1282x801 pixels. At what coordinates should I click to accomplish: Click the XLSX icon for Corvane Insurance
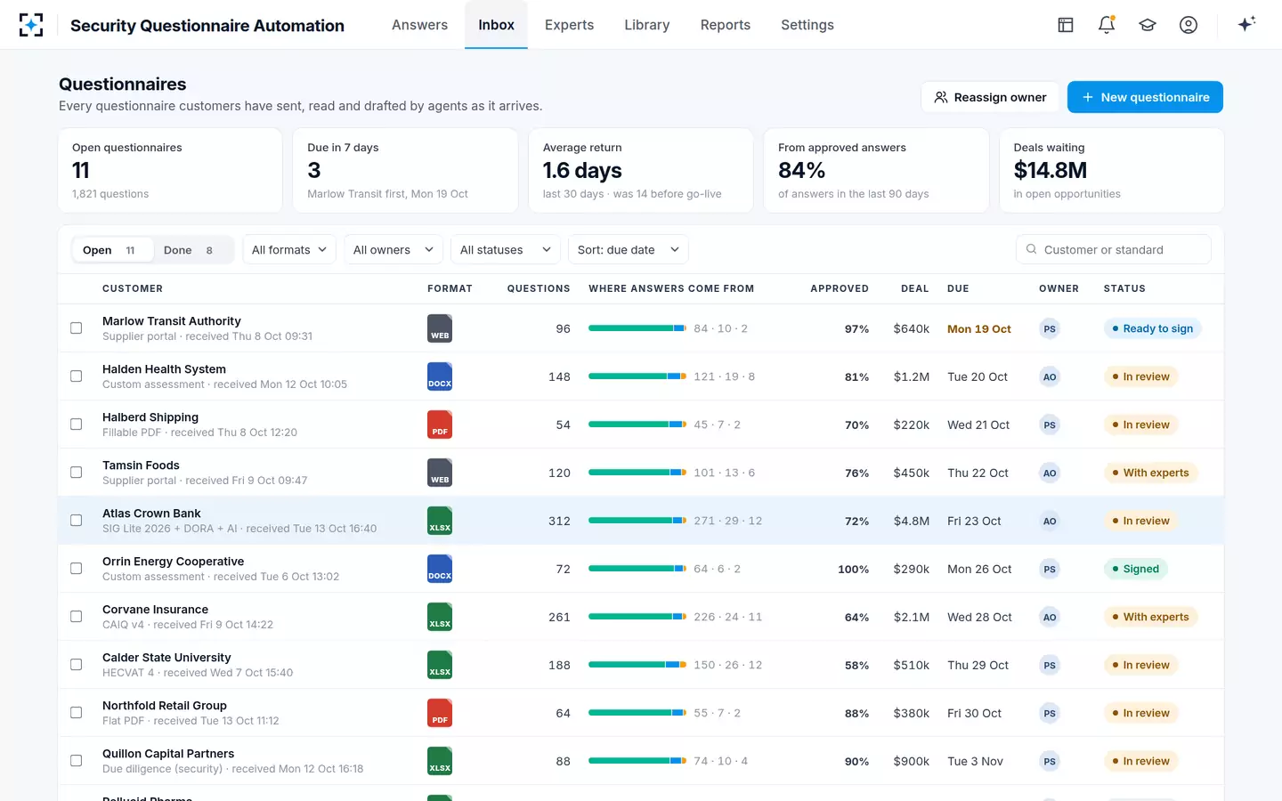coord(440,617)
